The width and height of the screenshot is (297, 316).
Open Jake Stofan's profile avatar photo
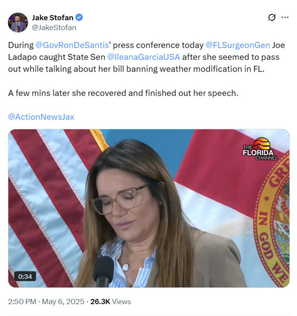(18, 22)
